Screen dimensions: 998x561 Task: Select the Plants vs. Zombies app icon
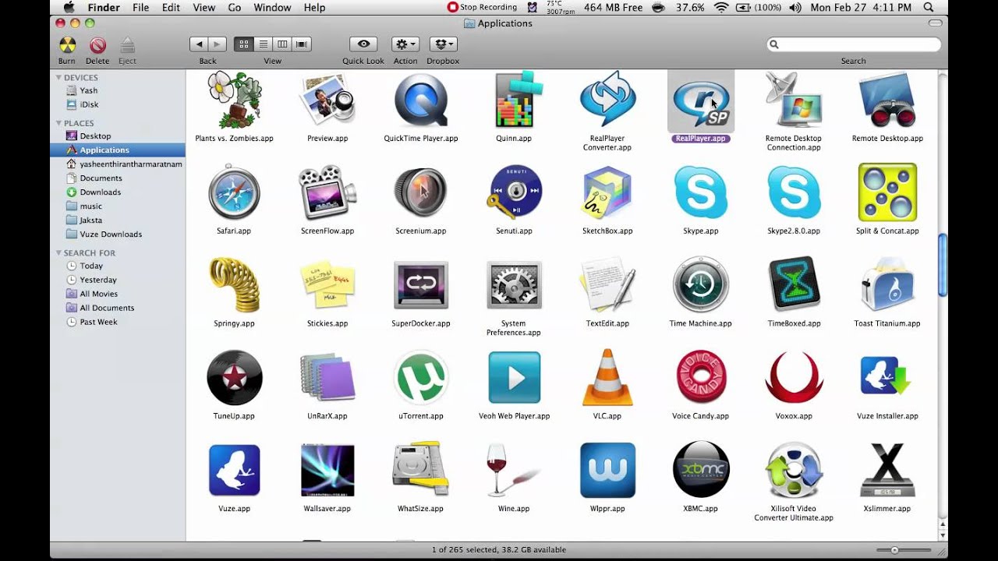[x=234, y=100]
